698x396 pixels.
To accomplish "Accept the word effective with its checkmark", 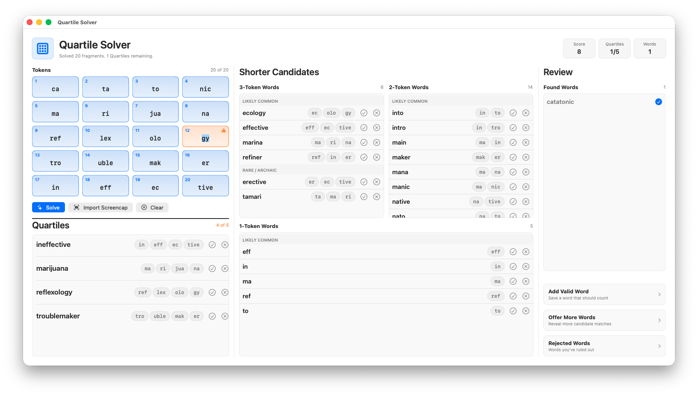I will [x=364, y=128].
